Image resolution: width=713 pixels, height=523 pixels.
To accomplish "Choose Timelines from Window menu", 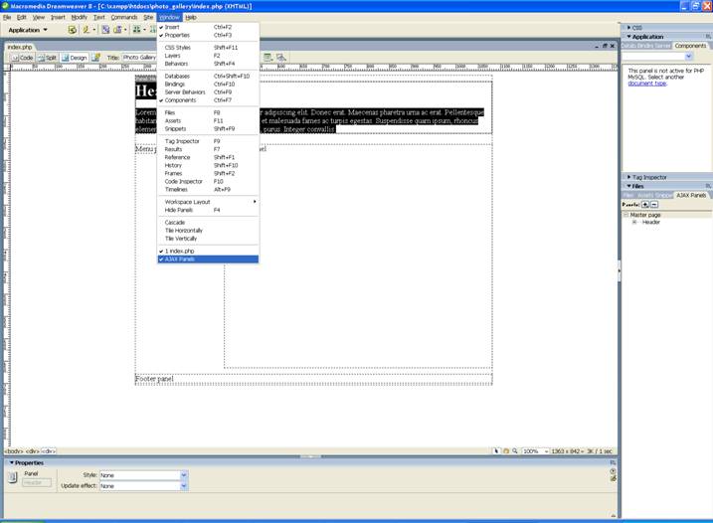I will [208, 190].
